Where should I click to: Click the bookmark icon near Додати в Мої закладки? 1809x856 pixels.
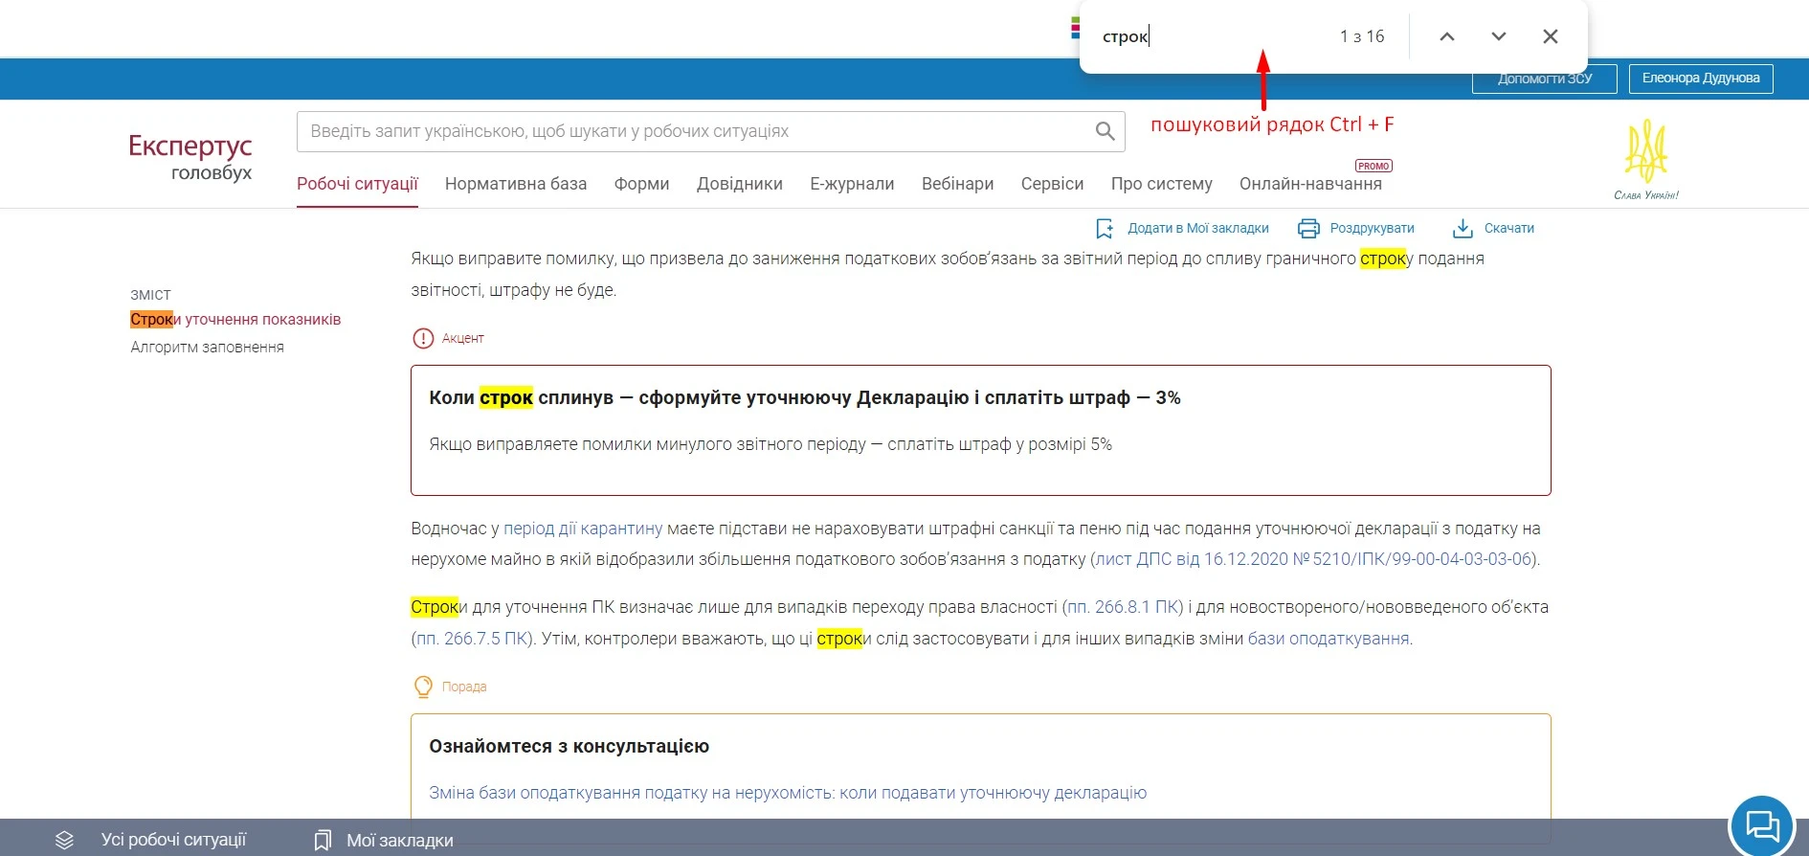1105,228
